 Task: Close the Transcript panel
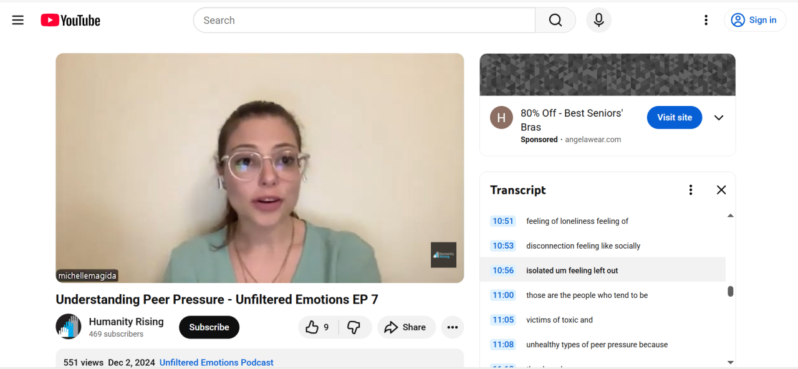(x=721, y=190)
